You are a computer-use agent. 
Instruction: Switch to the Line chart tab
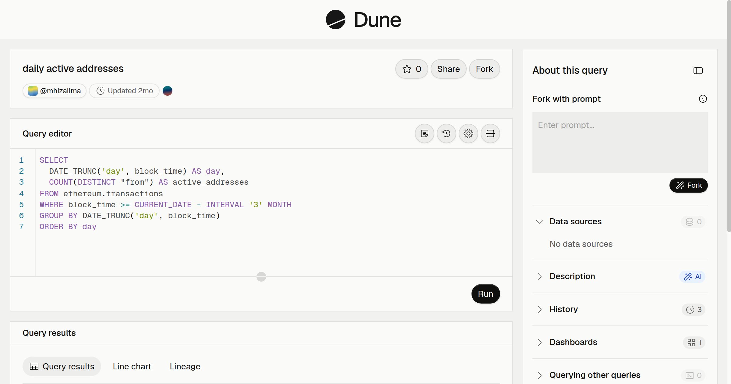point(132,366)
